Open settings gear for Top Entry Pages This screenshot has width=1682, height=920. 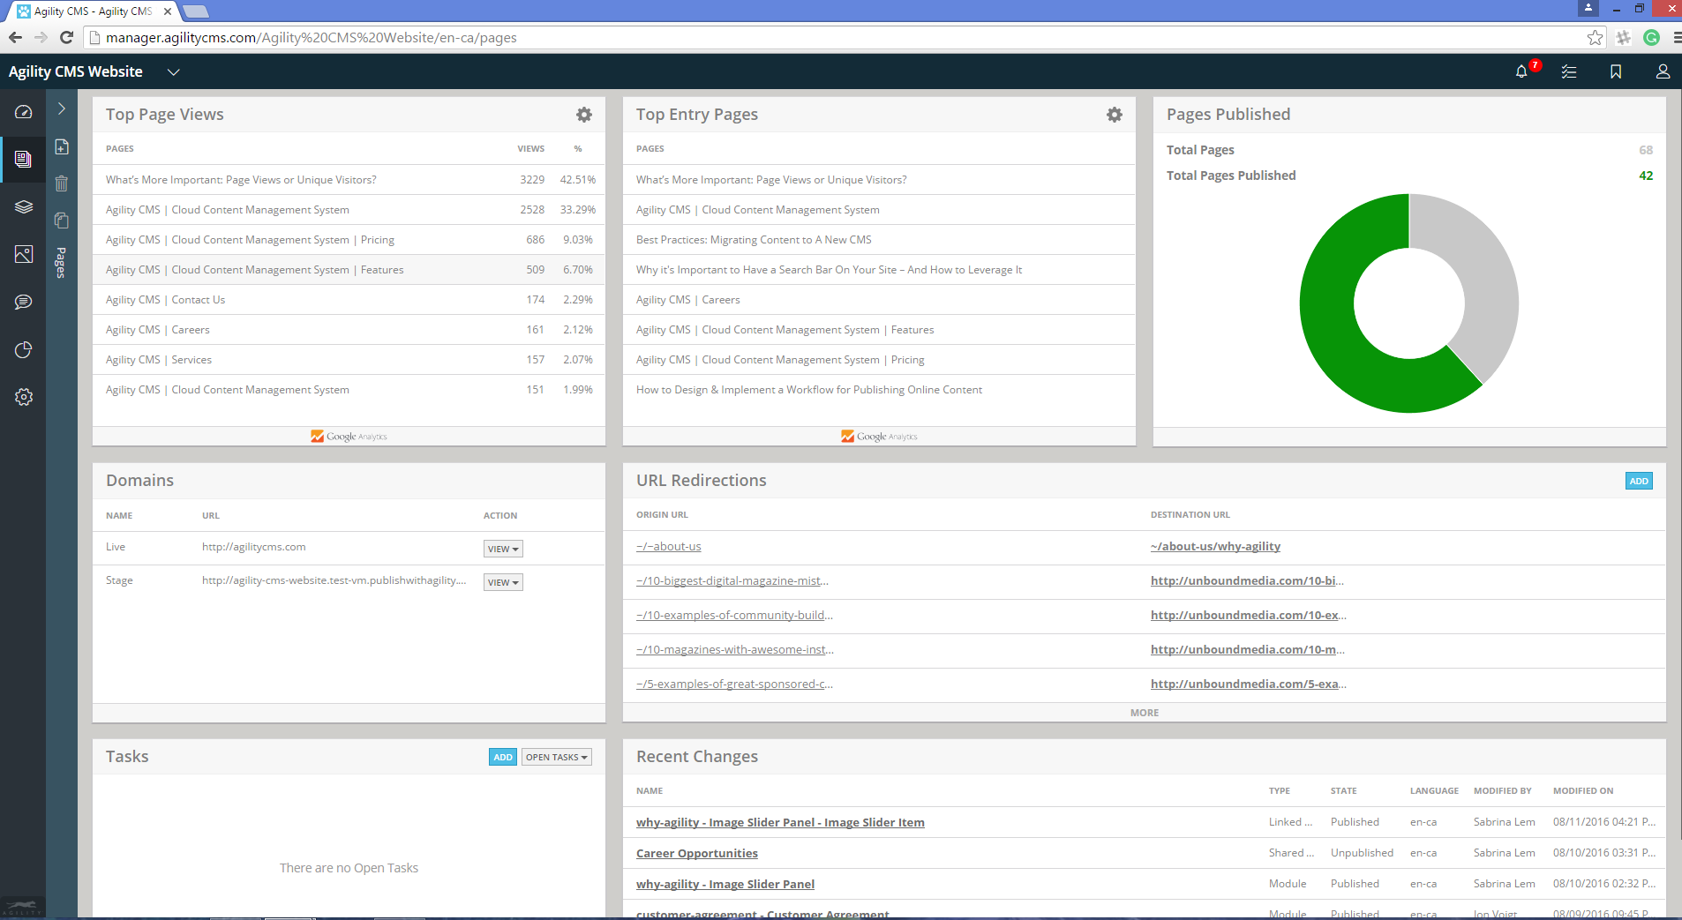pos(1115,115)
